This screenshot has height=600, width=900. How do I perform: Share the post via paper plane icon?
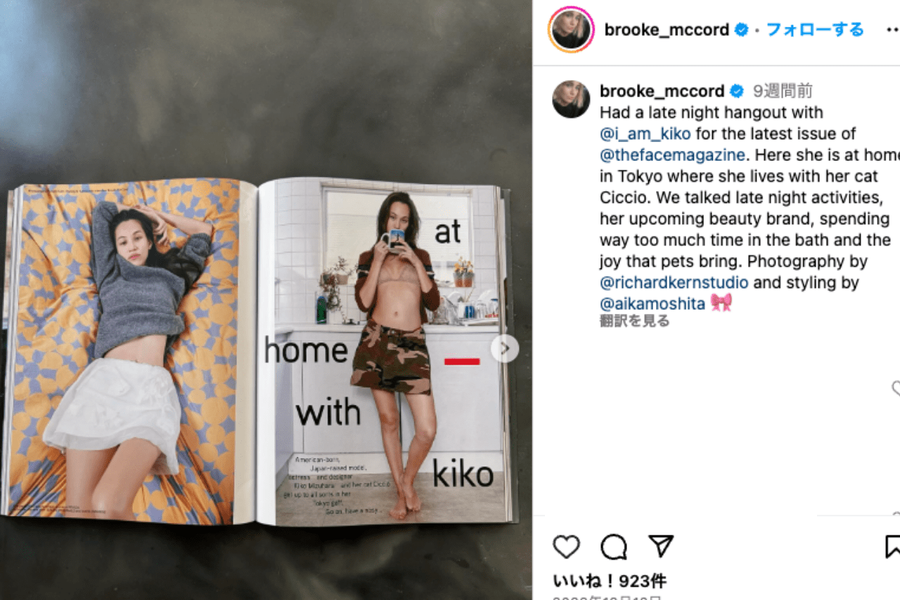tap(660, 546)
